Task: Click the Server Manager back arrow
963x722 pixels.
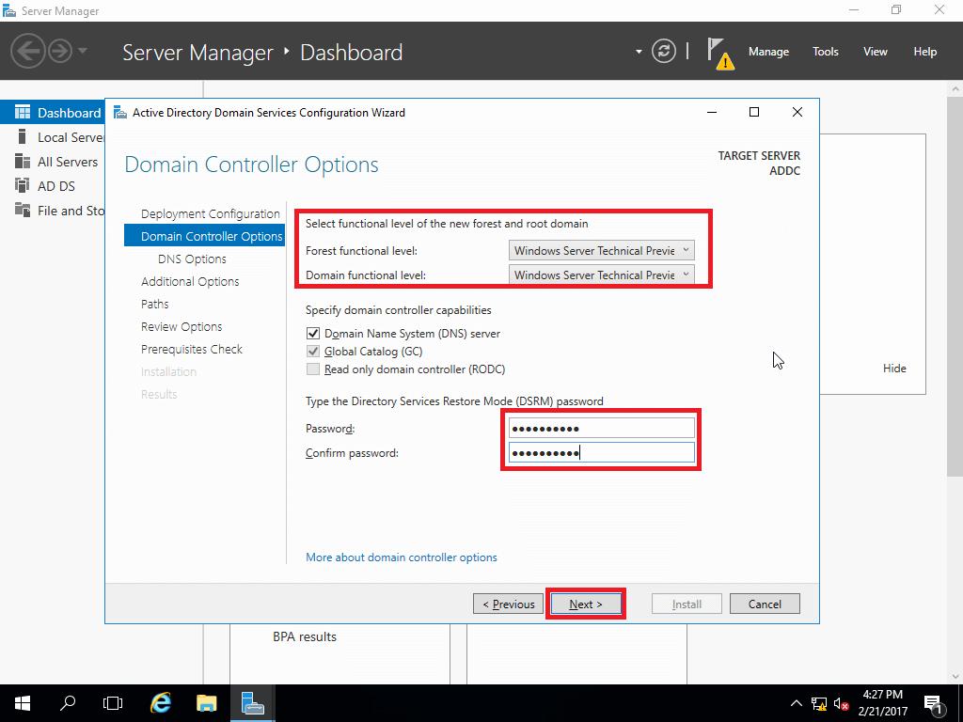Action: pyautogui.click(x=28, y=51)
